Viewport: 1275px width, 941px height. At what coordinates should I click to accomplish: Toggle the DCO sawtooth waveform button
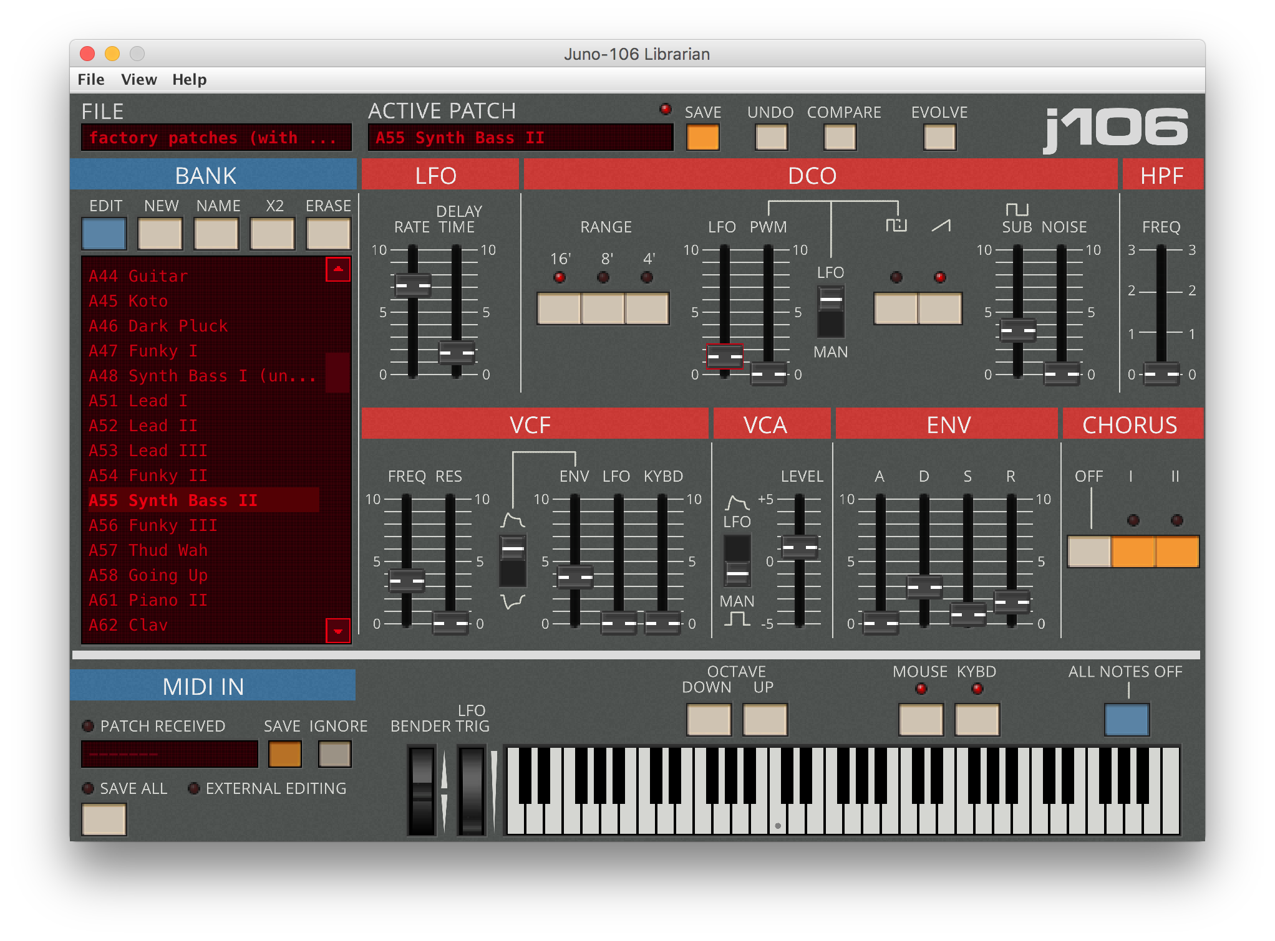tap(940, 308)
